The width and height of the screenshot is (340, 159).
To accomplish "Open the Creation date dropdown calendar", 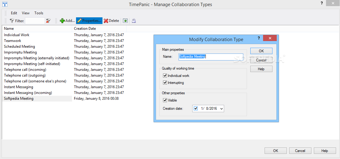I will (x=221, y=109).
